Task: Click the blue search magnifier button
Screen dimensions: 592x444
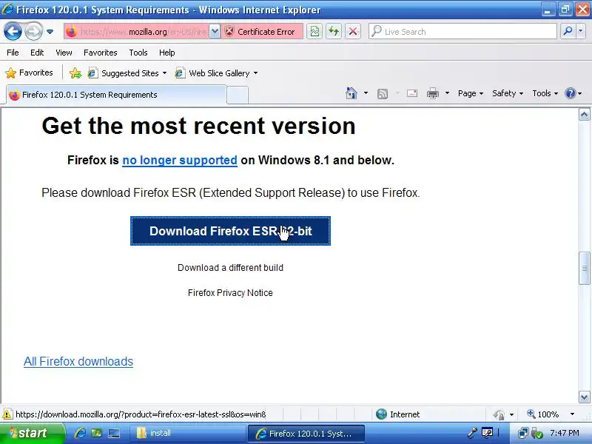Action: [x=568, y=32]
